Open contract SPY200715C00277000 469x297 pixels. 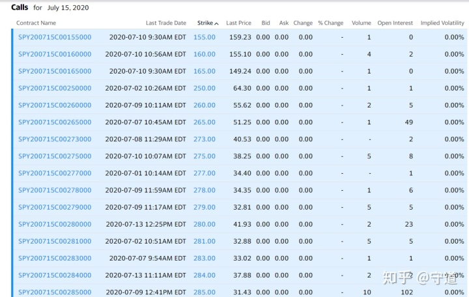[55, 173]
